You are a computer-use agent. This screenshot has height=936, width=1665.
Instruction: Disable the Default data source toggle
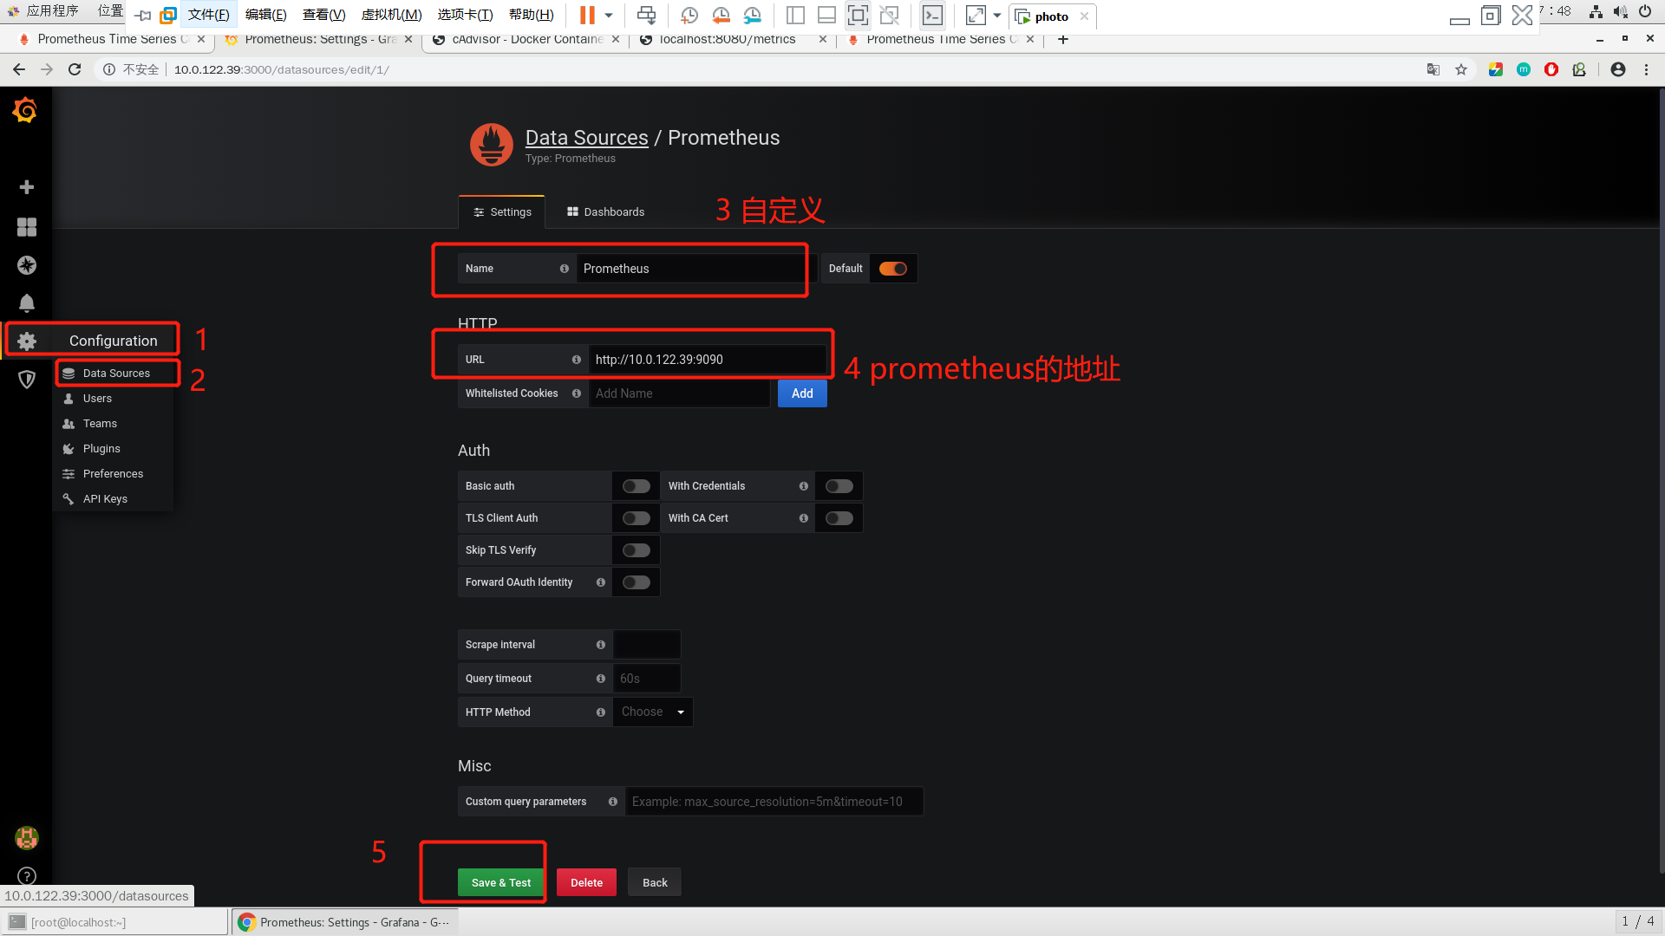point(892,269)
